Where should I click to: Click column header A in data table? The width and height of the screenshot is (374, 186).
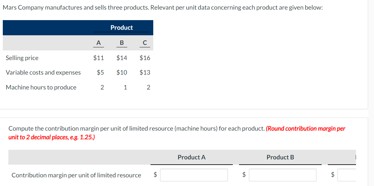pyautogui.click(x=98, y=43)
